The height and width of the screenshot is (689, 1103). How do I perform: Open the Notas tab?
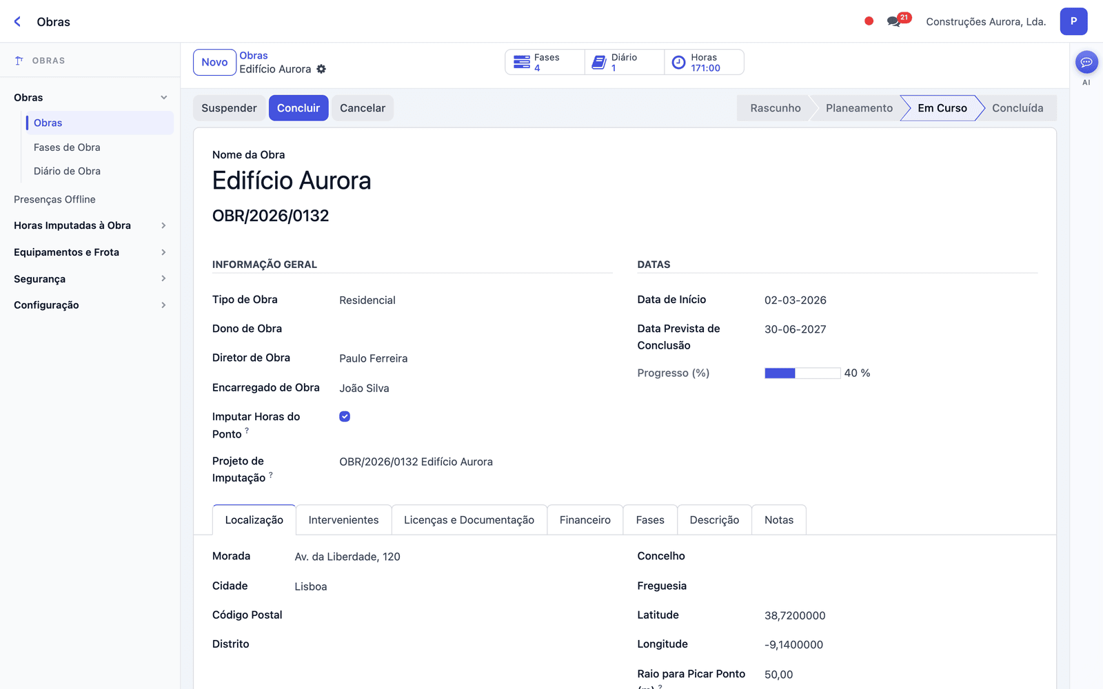click(x=779, y=520)
